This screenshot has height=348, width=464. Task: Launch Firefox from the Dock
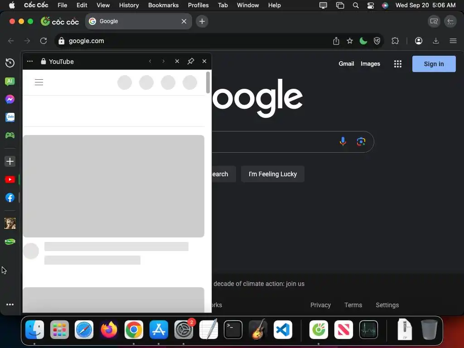point(109,329)
